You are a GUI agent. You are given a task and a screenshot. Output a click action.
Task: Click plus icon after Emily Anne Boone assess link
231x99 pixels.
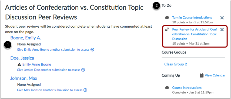pyautogui.click(x=92, y=50)
